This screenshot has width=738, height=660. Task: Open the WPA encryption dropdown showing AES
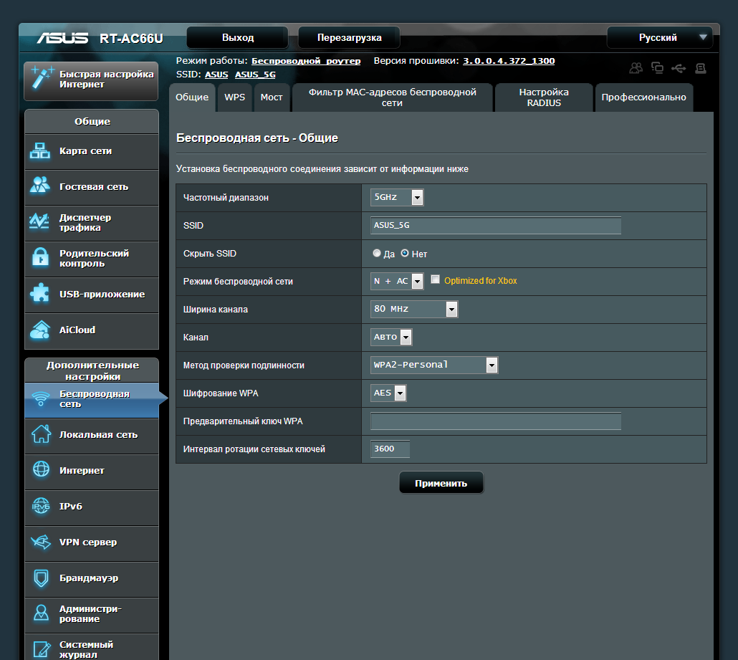tap(388, 393)
